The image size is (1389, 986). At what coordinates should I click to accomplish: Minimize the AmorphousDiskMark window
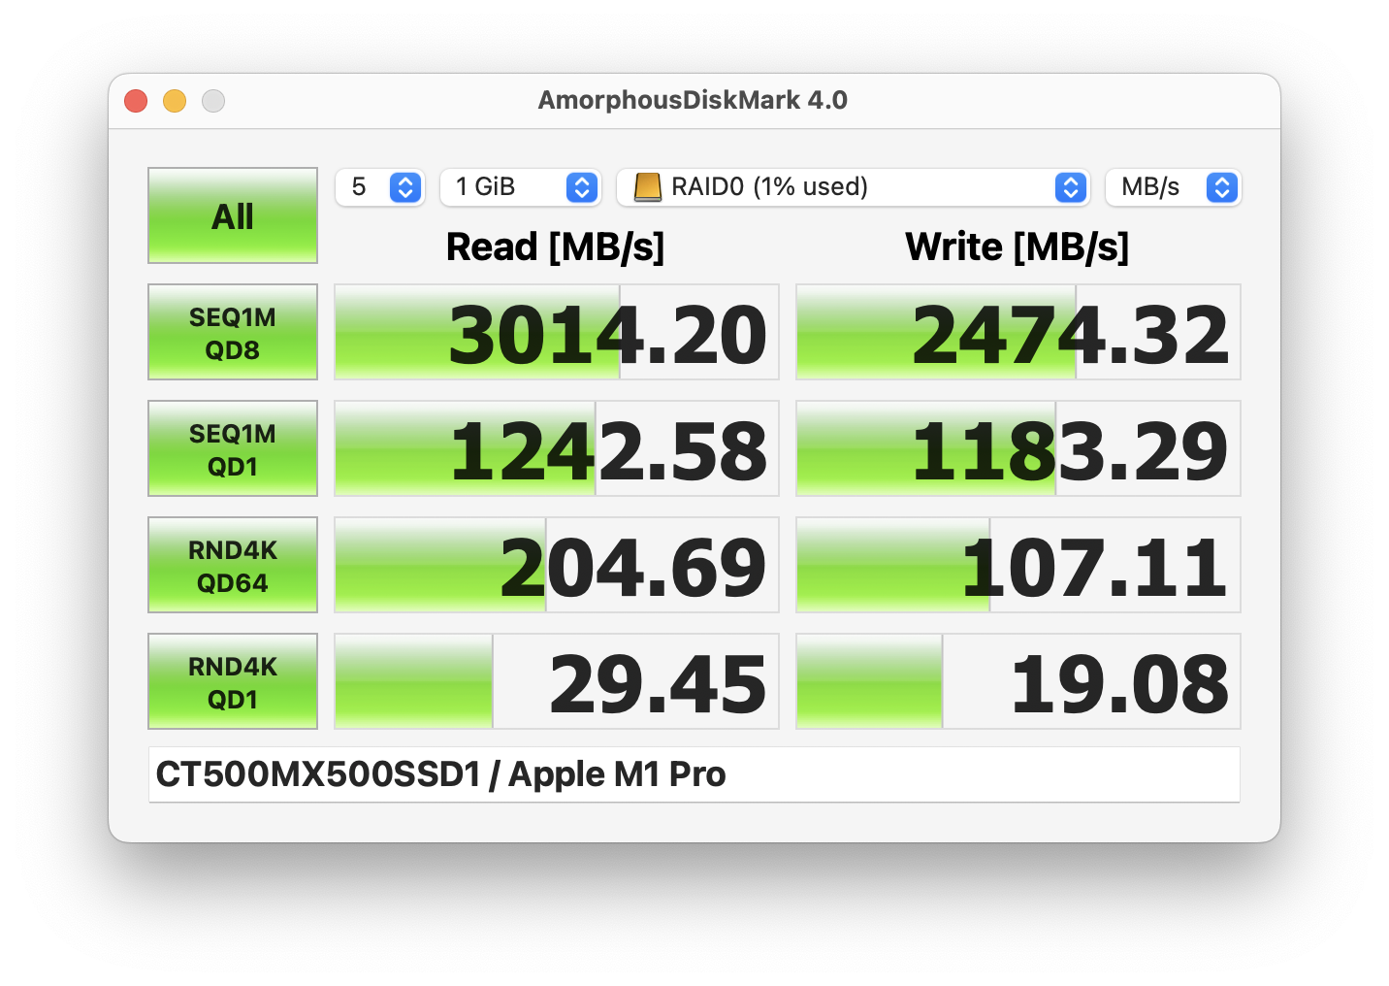[175, 101]
